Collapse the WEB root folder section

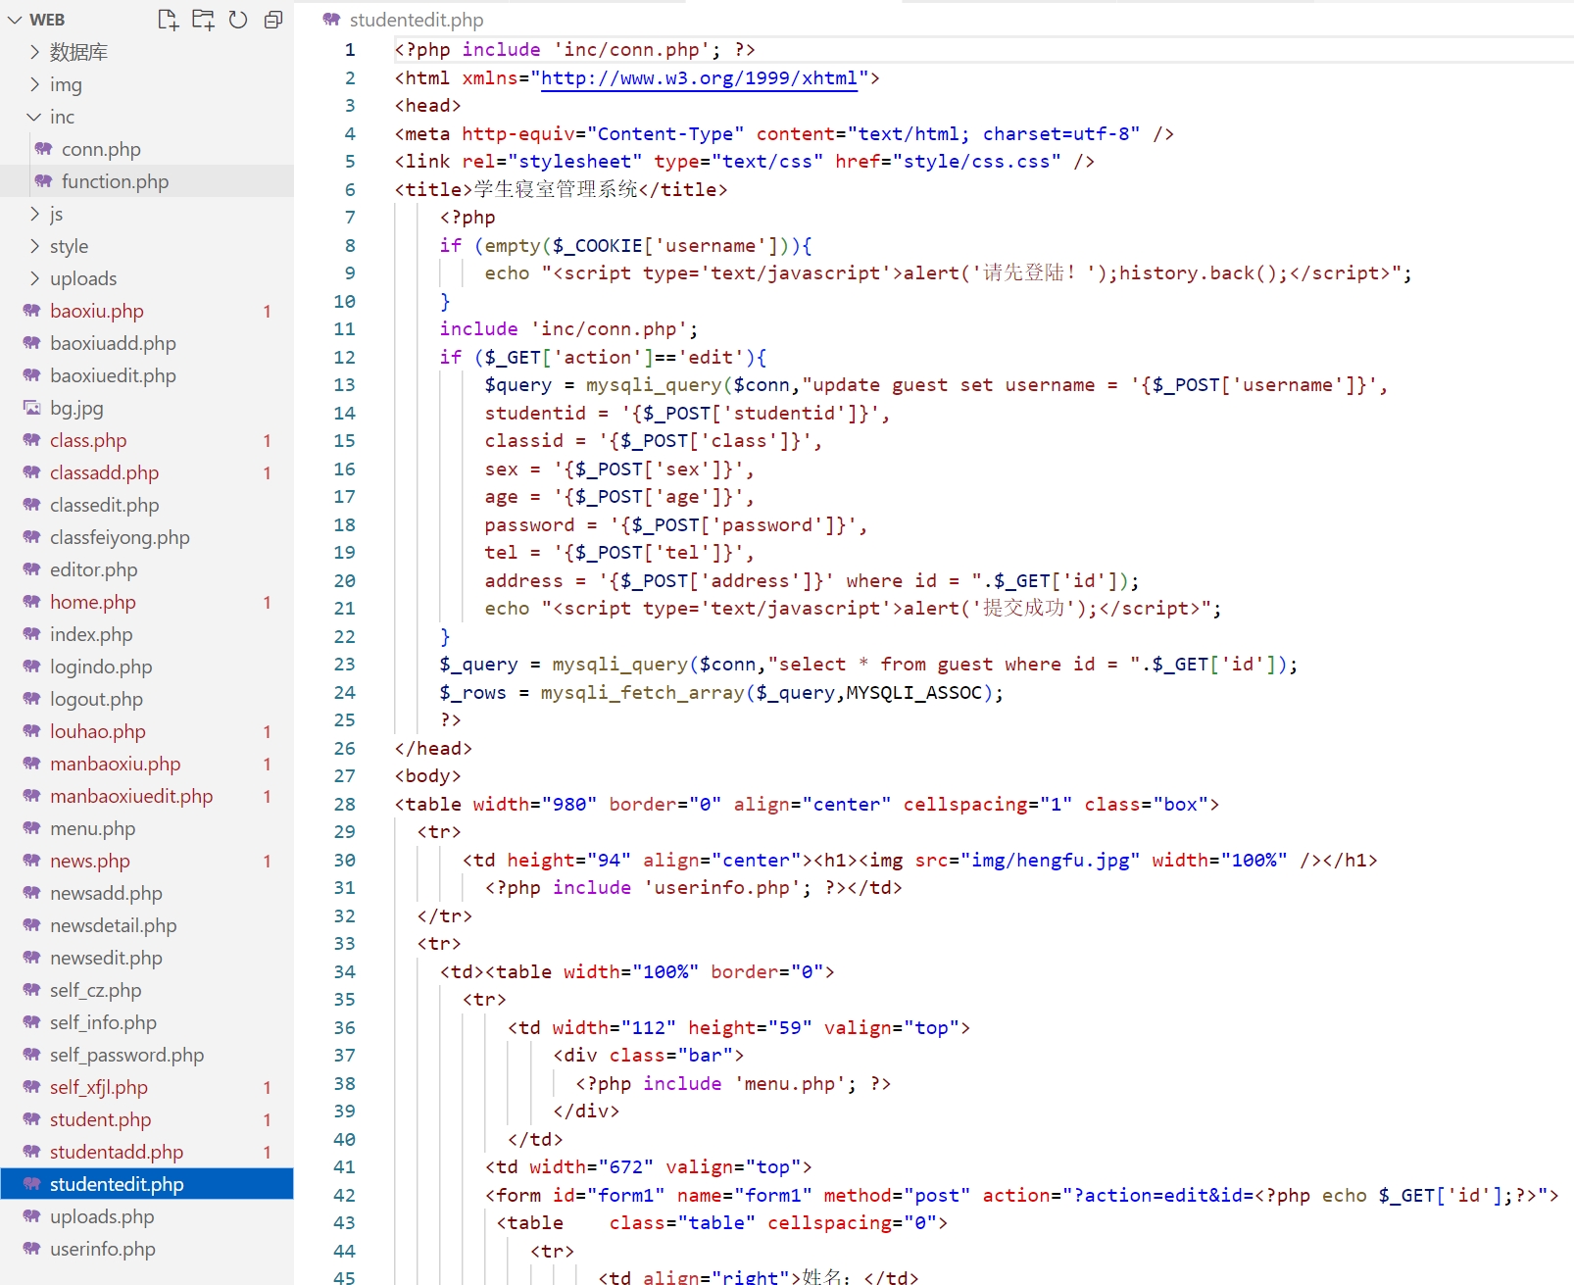click(15, 20)
